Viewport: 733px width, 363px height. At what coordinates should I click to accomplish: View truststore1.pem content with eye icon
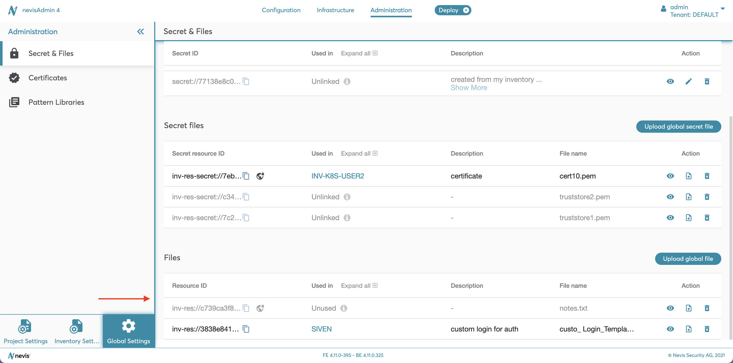coord(670,217)
